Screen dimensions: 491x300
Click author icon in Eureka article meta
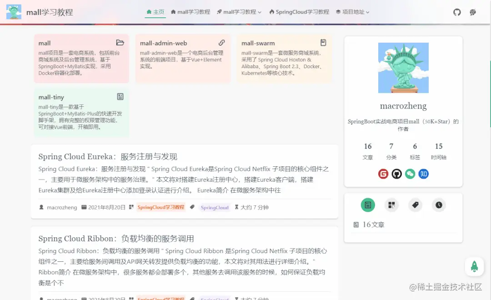click(41, 207)
